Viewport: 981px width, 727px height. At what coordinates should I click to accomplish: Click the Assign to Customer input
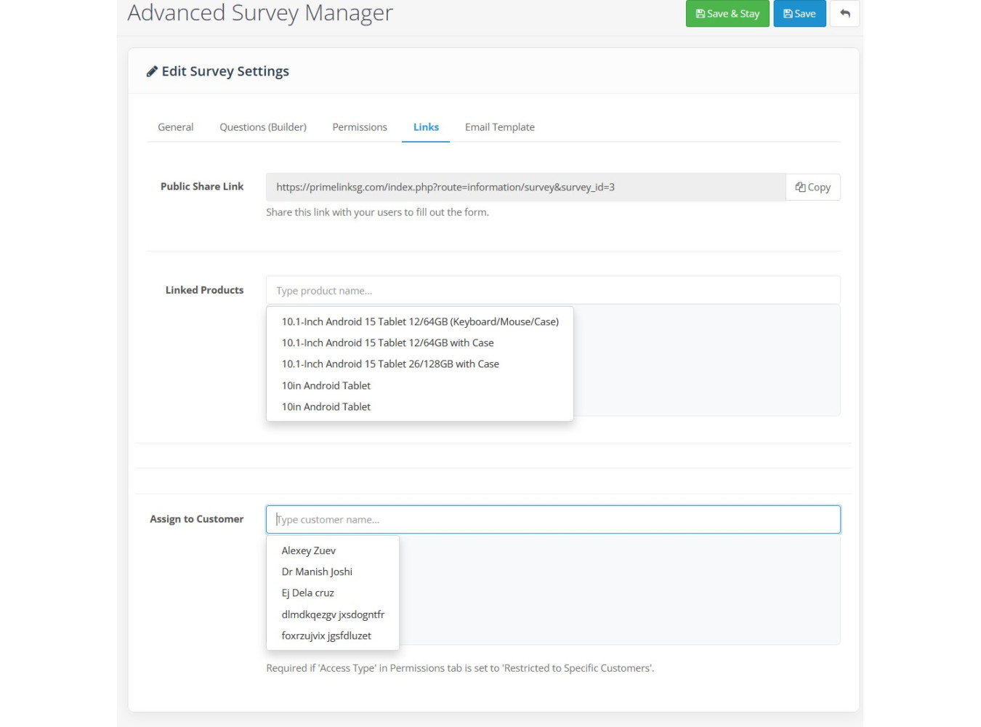552,520
